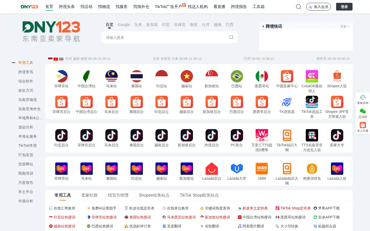Open TikTok选品工具 Kalodata icon
The width and height of the screenshot is (370, 231).
(312, 102)
